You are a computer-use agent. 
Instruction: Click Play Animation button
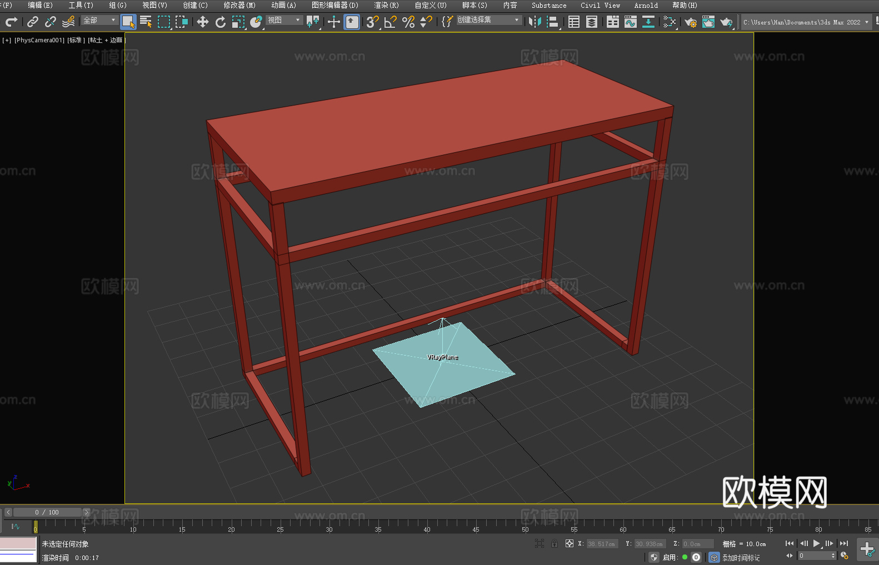[817, 543]
